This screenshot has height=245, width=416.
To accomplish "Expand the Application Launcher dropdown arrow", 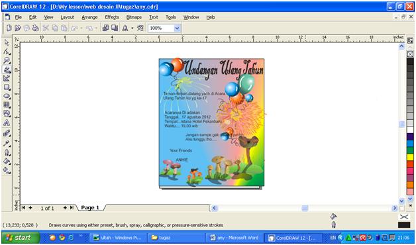I will (132, 28).
